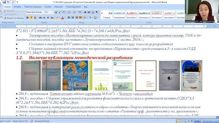This screenshot has width=219, height=123.
Task: Switch to Разметка страницы tab
Action: [x=33, y=7]
